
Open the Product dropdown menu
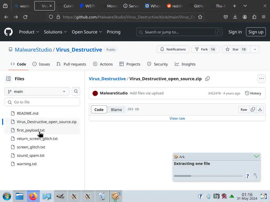pos(29,32)
